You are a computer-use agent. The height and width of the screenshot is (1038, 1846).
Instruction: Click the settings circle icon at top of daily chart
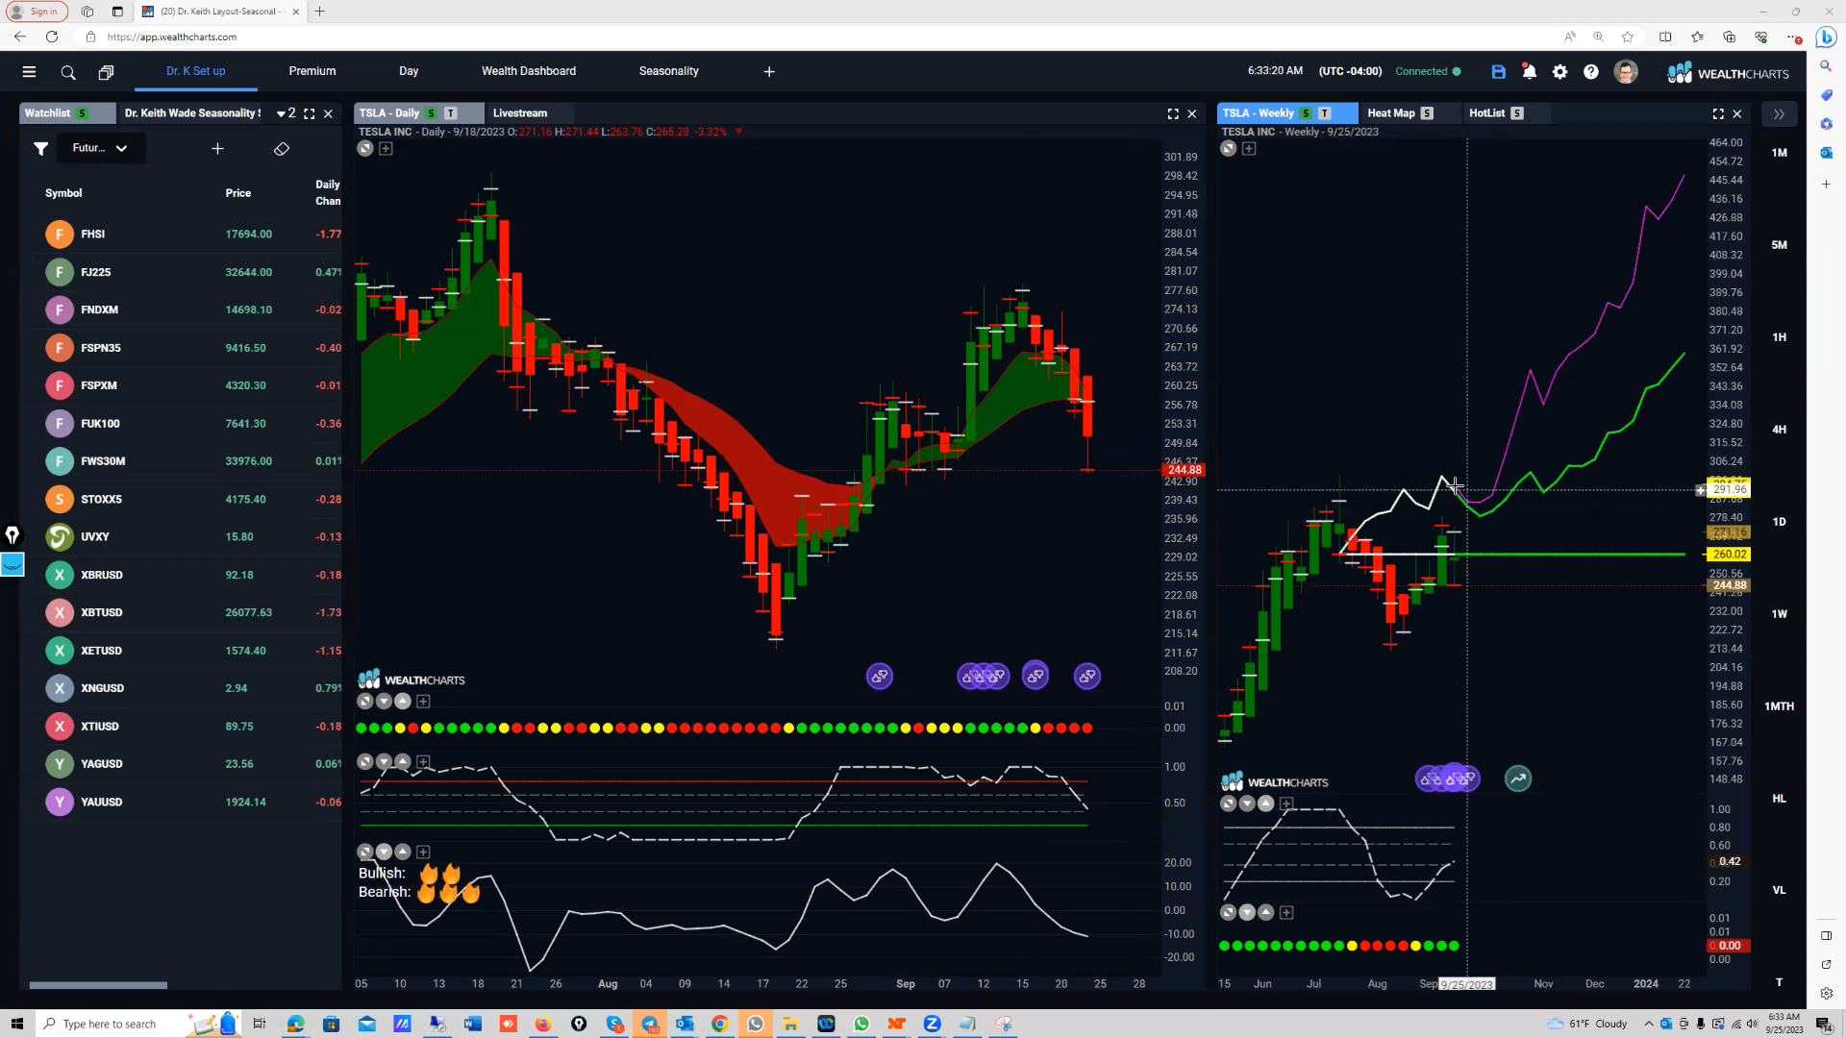[x=365, y=148]
